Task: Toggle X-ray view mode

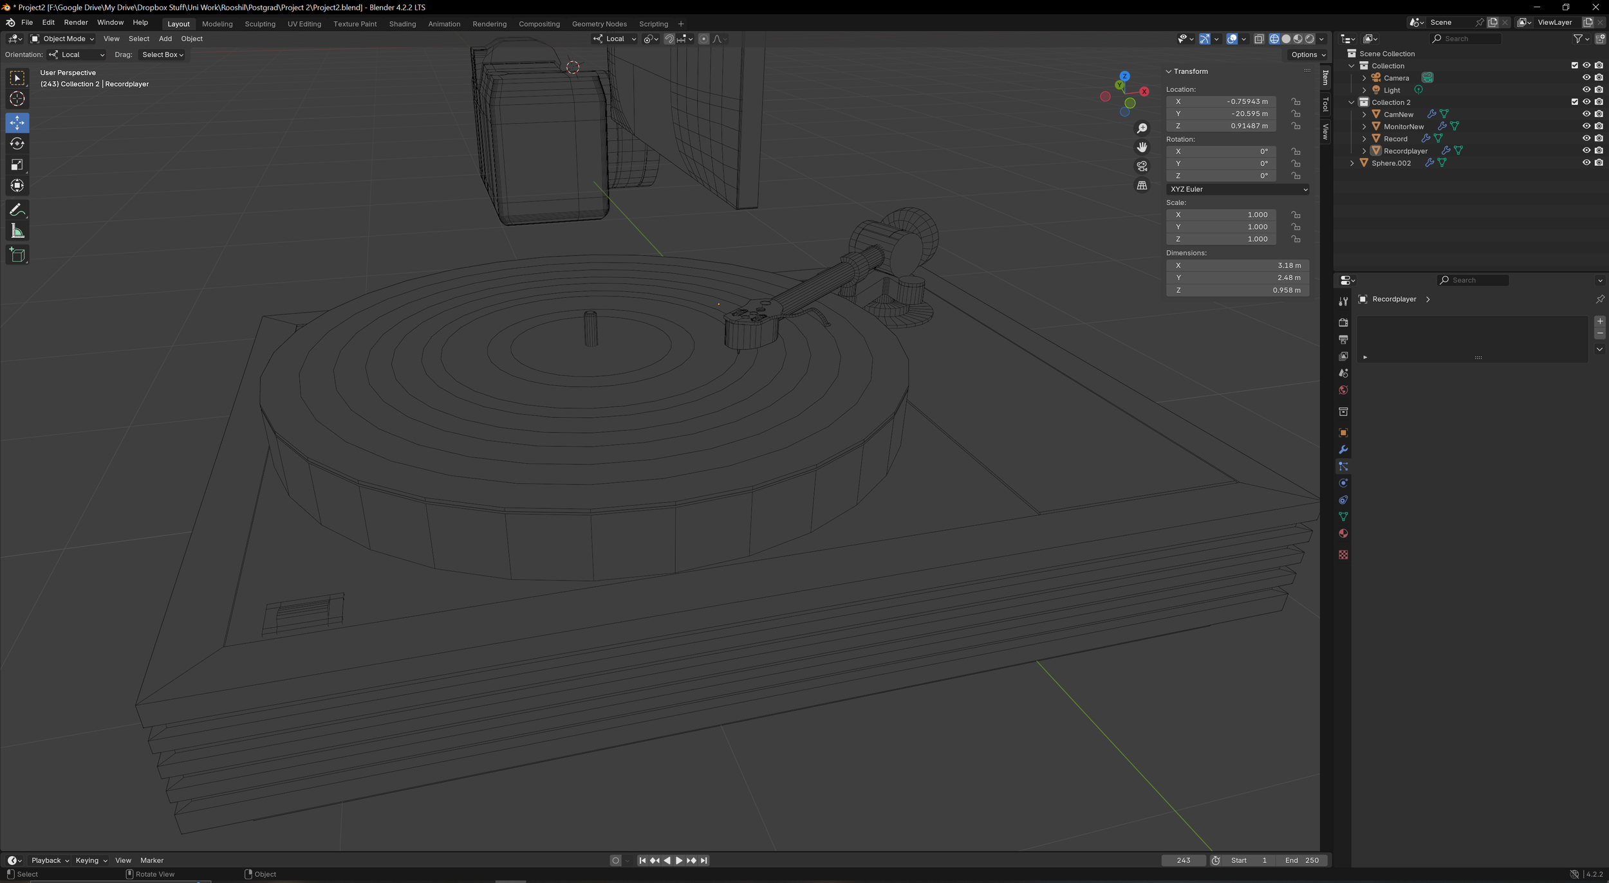Action: click(x=1260, y=39)
